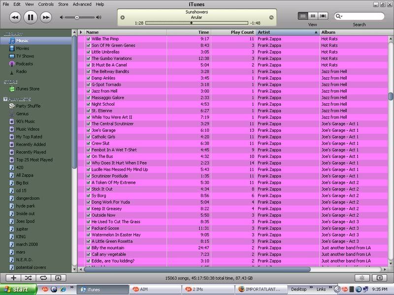Uncheck the Joe's Garage song checkbox

89,130
